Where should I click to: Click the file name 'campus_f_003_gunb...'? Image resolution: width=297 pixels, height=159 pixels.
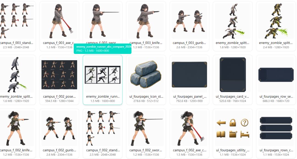pos(189,43)
